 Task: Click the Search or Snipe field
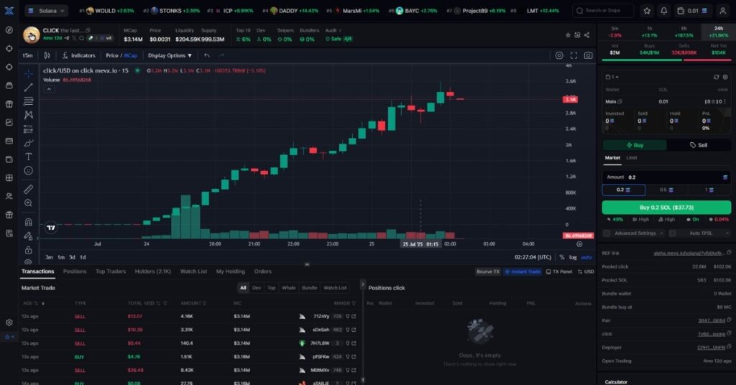pyautogui.click(x=603, y=11)
